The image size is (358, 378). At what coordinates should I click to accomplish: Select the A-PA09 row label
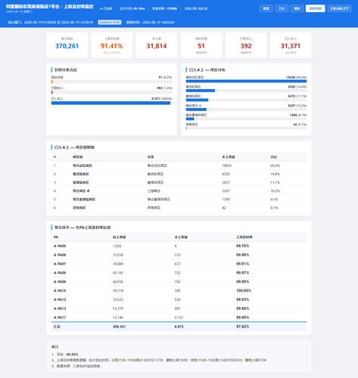tap(60, 282)
